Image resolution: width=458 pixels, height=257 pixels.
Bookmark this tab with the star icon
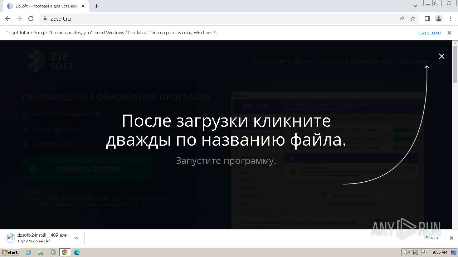pyautogui.click(x=413, y=19)
